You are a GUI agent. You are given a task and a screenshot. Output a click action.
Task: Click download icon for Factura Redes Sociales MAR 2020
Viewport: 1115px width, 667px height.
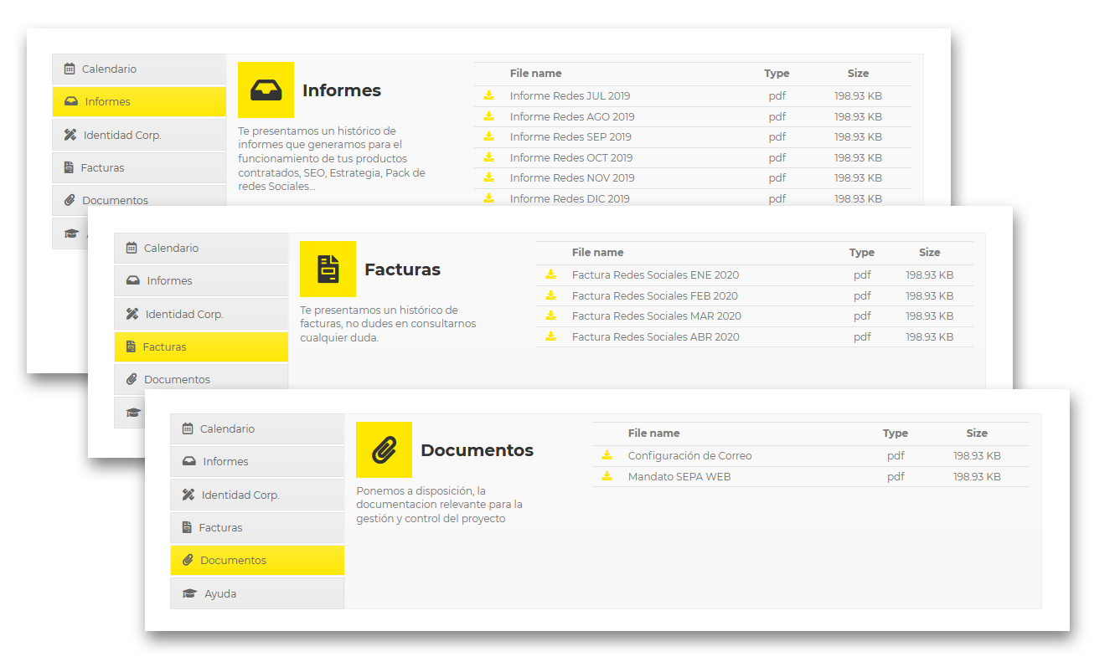550,316
